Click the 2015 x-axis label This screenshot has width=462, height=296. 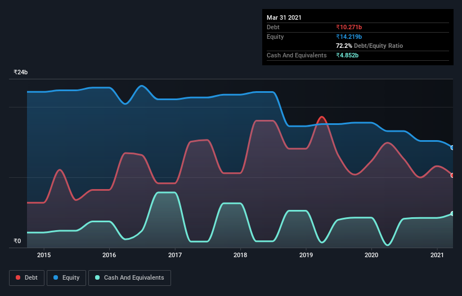44,255
